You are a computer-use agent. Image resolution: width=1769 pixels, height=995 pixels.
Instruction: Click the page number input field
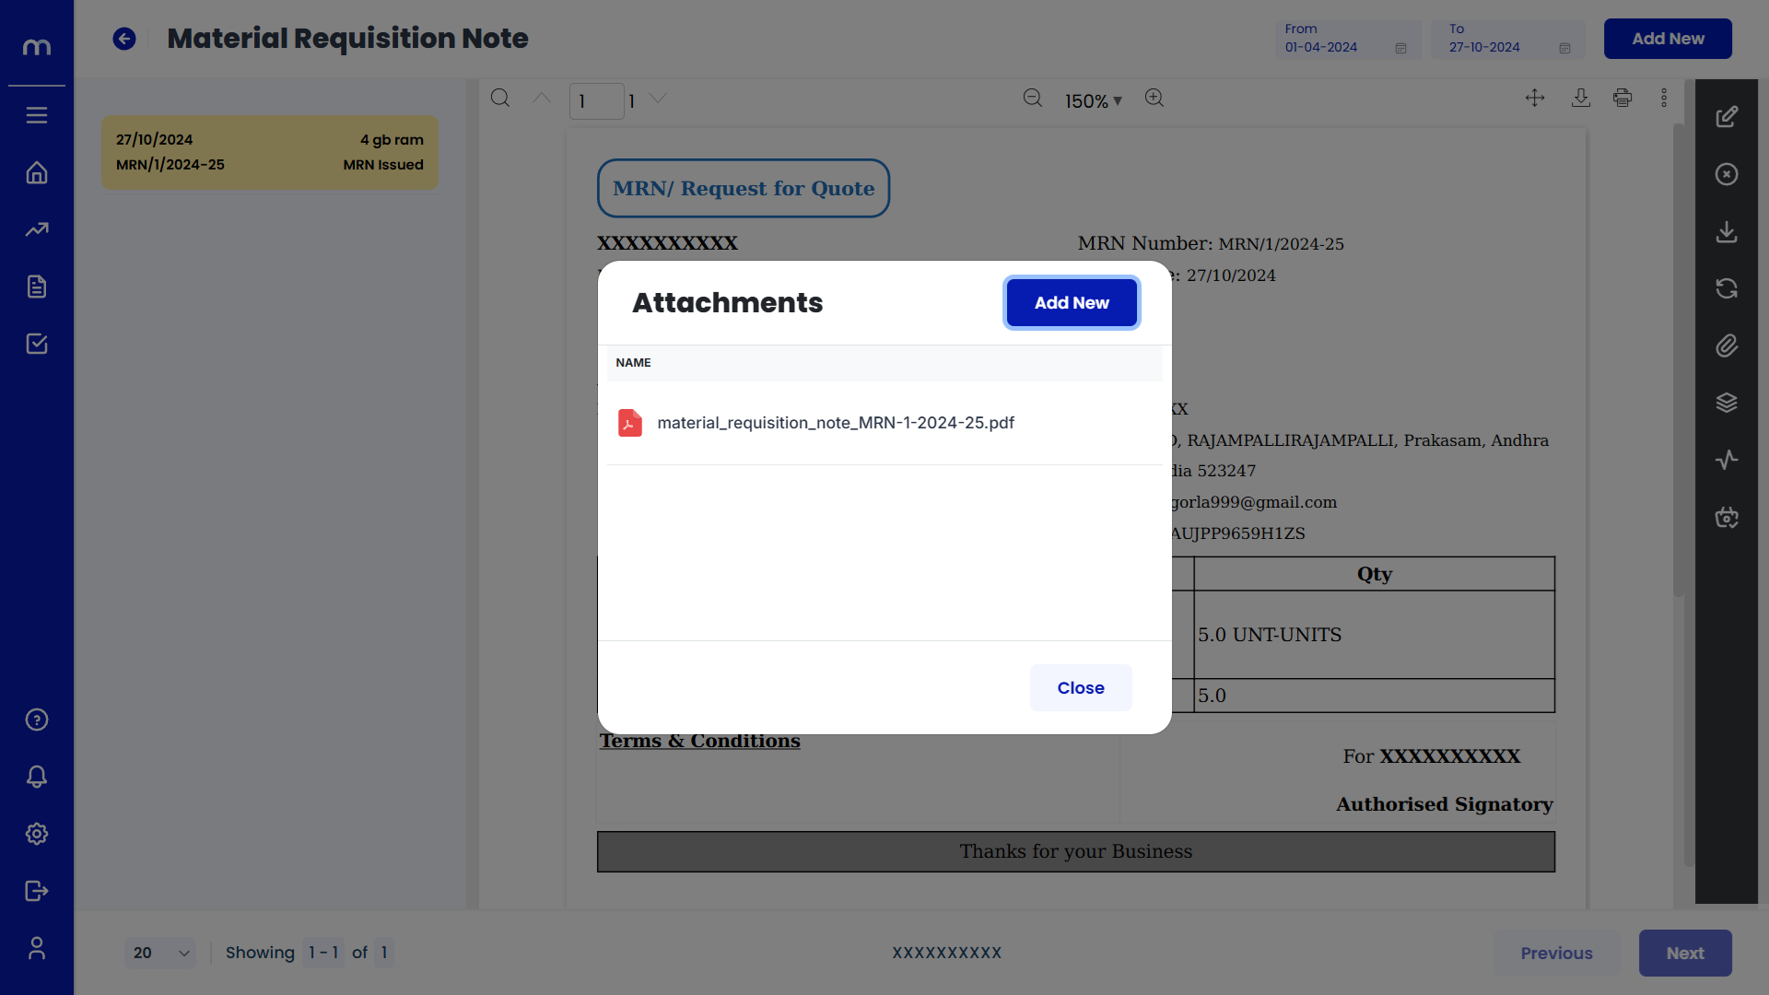[x=596, y=101]
